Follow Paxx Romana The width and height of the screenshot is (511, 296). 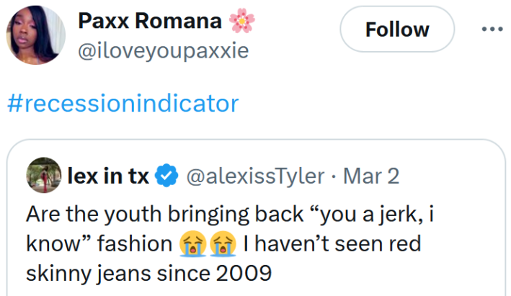[x=397, y=30]
